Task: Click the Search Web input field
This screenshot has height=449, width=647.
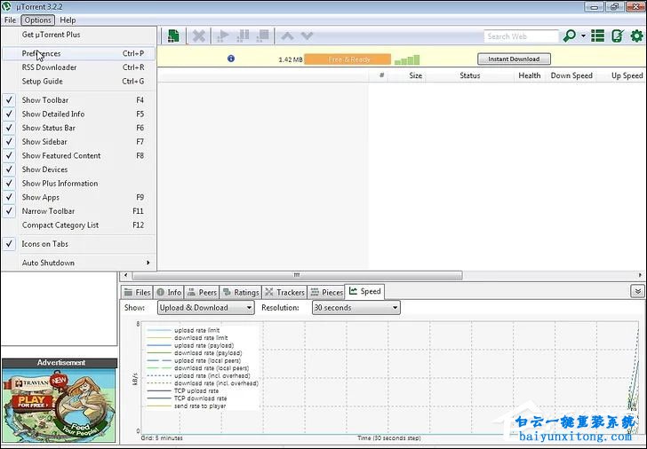Action: pyautogui.click(x=521, y=36)
